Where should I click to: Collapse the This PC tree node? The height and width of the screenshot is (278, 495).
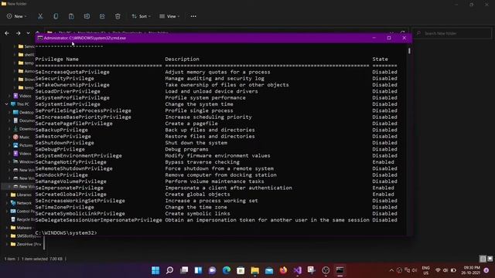click(6, 104)
